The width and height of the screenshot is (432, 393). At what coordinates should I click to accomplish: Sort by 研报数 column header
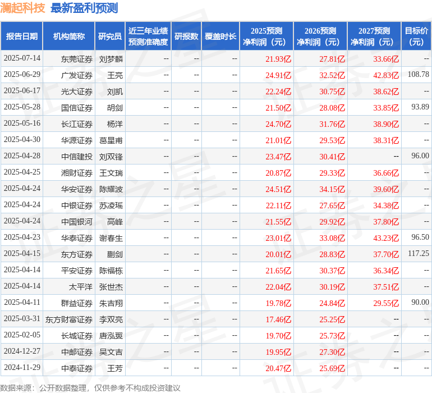coord(186,36)
